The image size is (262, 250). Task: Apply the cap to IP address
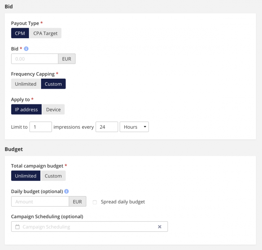click(27, 109)
